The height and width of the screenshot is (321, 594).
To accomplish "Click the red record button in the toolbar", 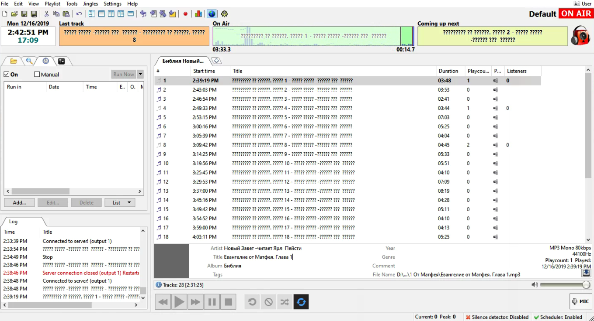I will (x=185, y=14).
